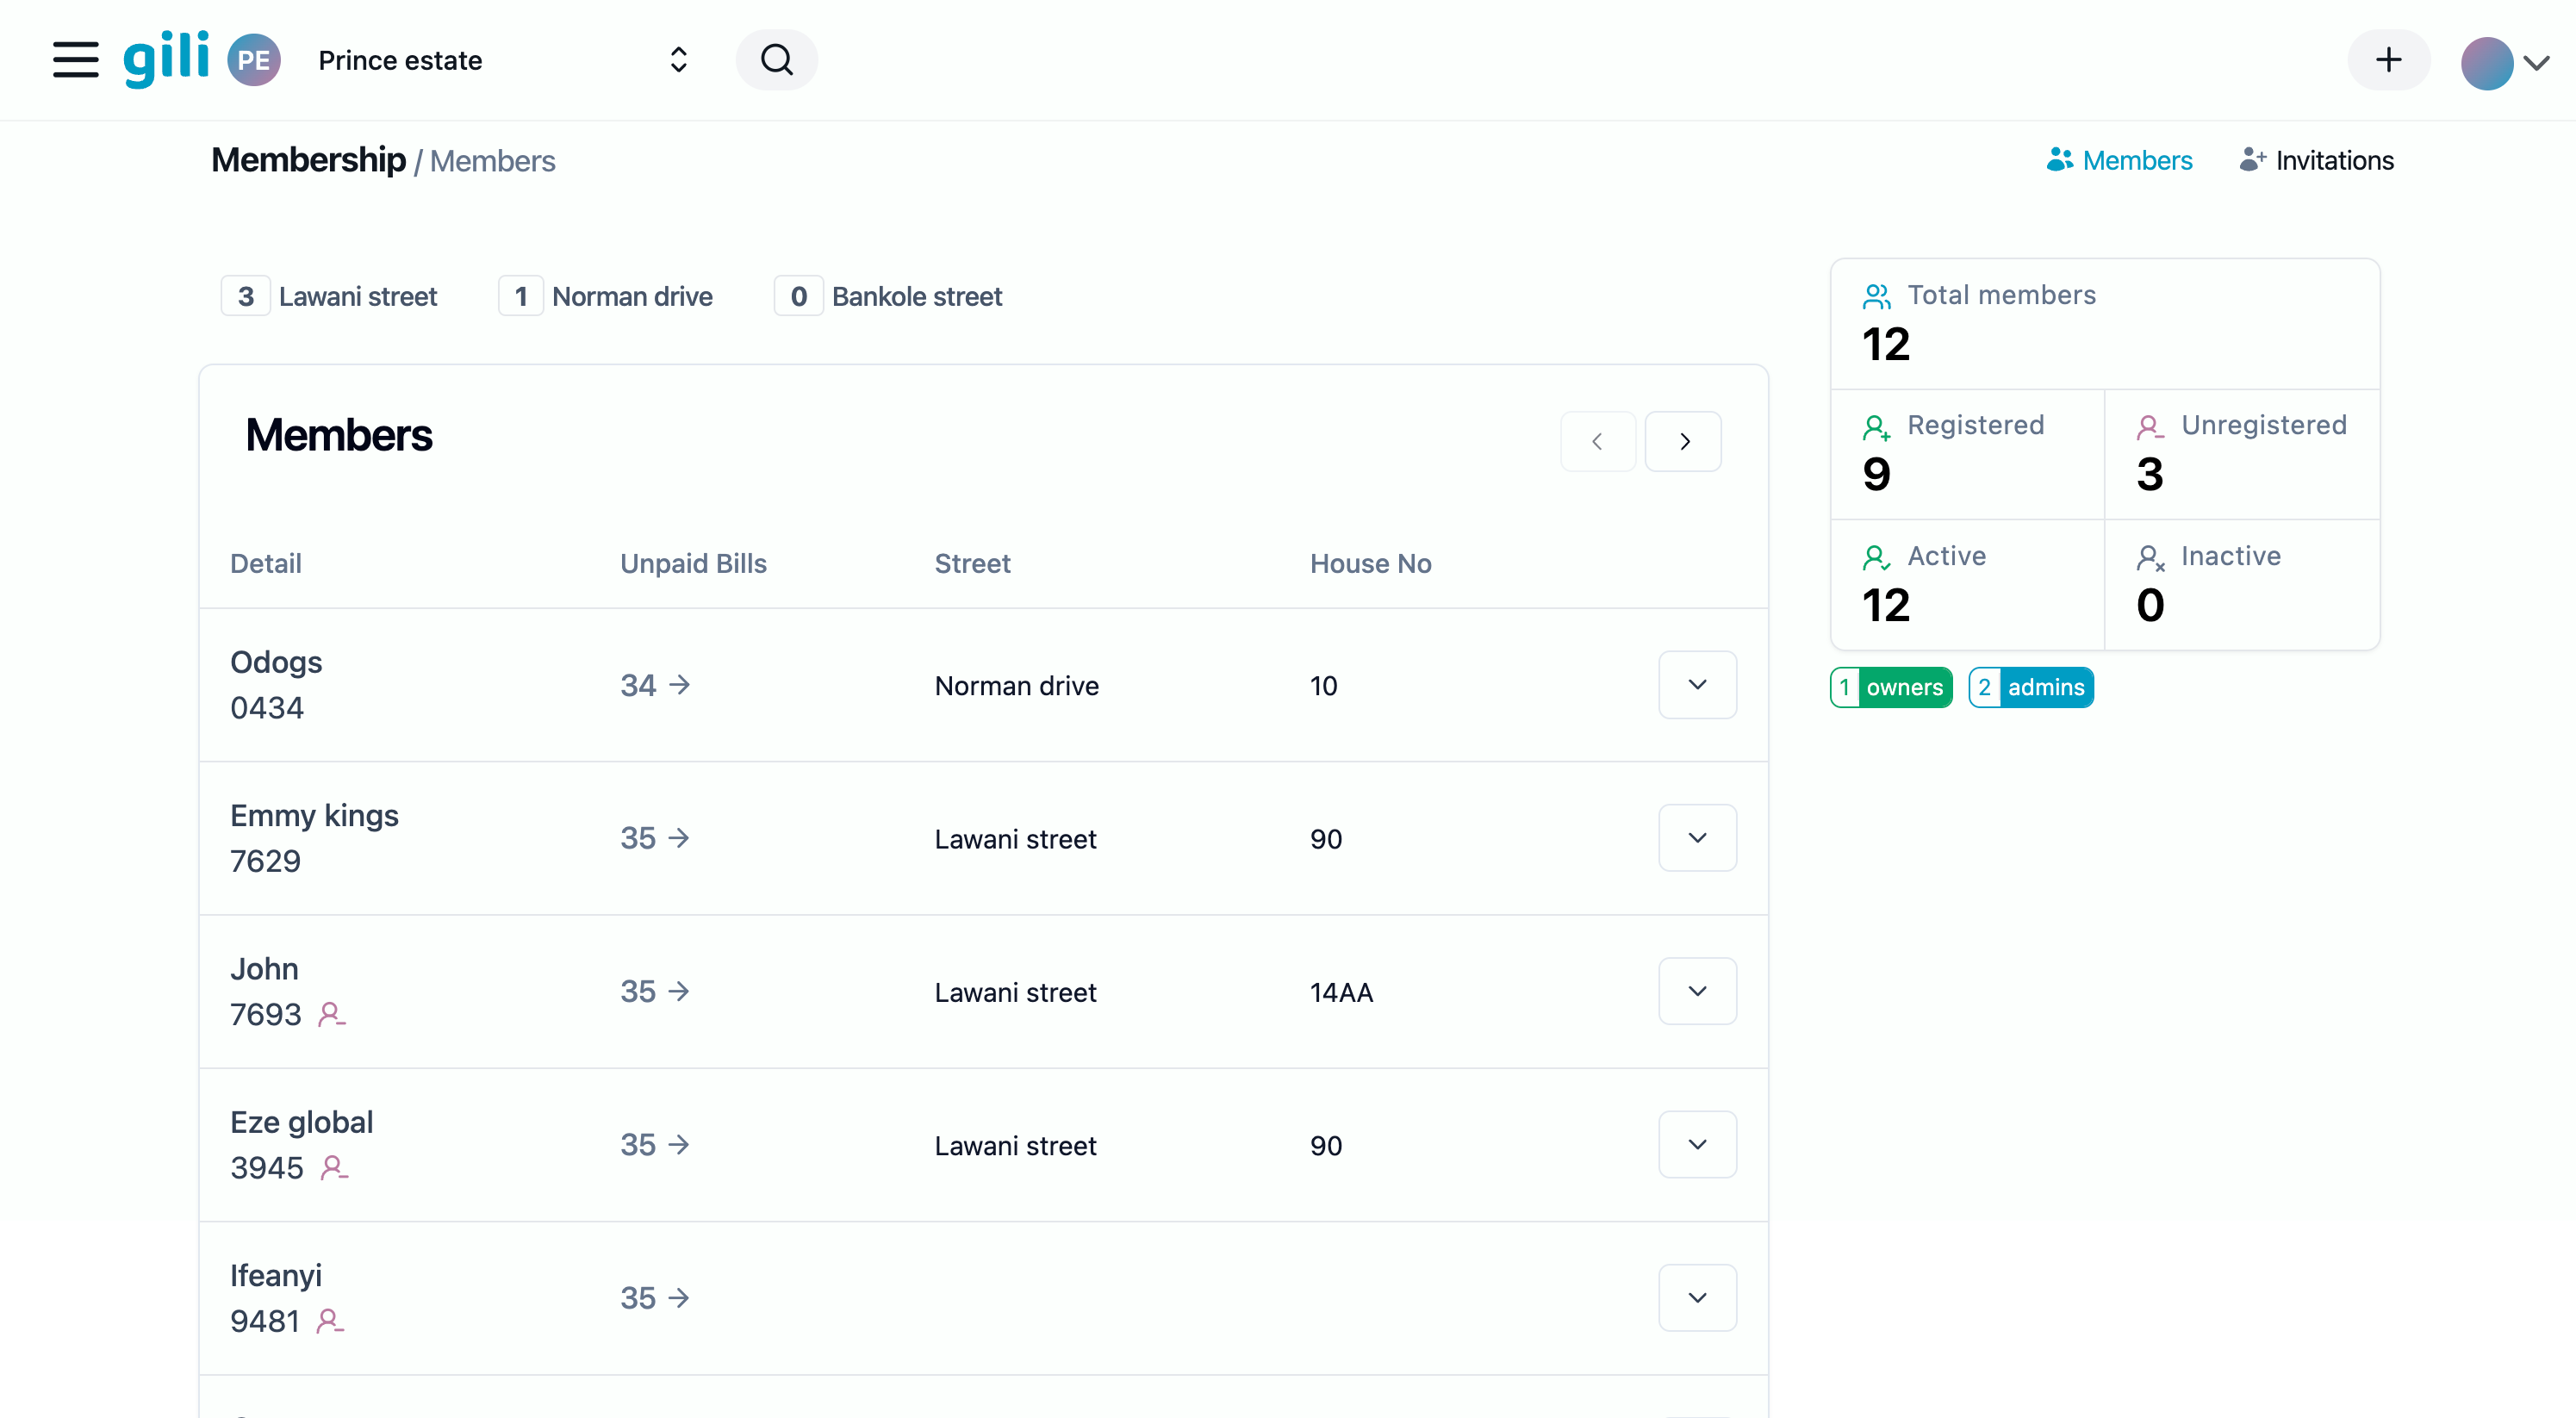This screenshot has width=2576, height=1418.
Task: Select the Emmy kings member name
Action: (314, 816)
